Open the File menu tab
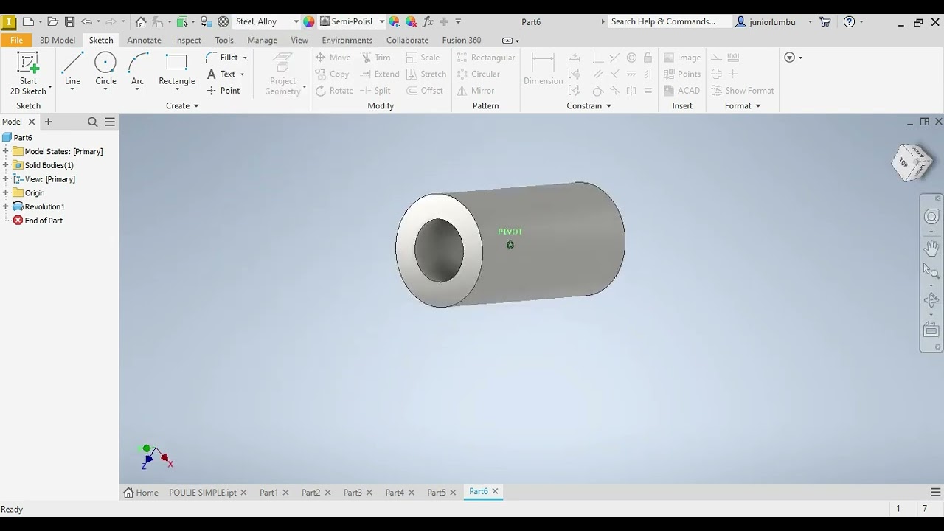 pyautogui.click(x=16, y=40)
